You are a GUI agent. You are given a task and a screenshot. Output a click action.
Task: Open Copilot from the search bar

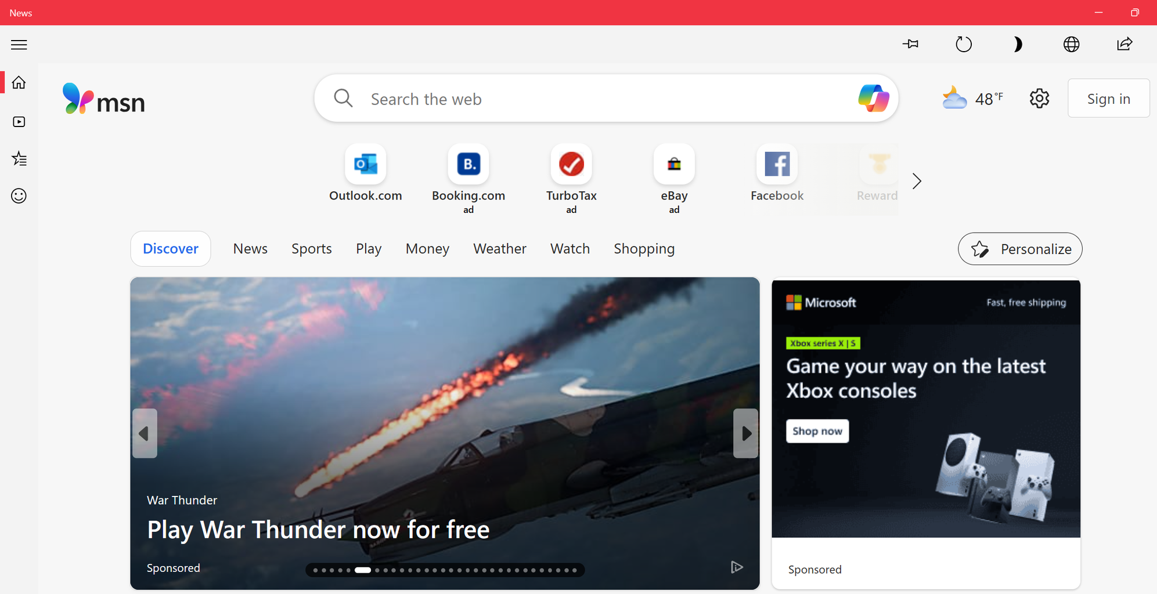coord(873,98)
